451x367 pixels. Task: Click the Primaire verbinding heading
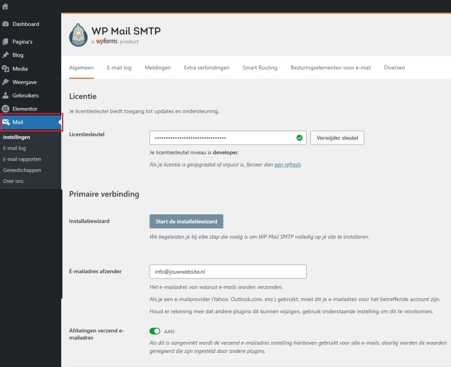(x=104, y=194)
